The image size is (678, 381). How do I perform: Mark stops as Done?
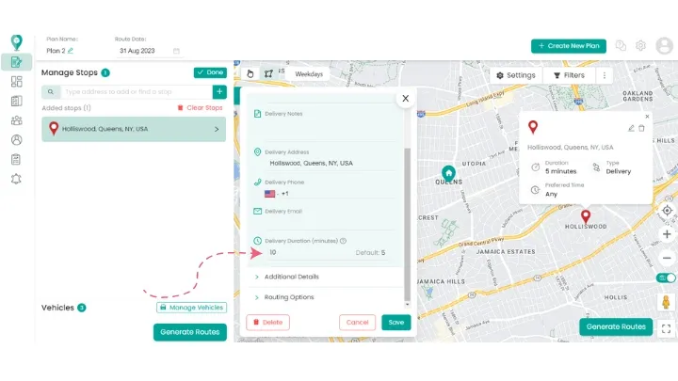click(x=210, y=72)
